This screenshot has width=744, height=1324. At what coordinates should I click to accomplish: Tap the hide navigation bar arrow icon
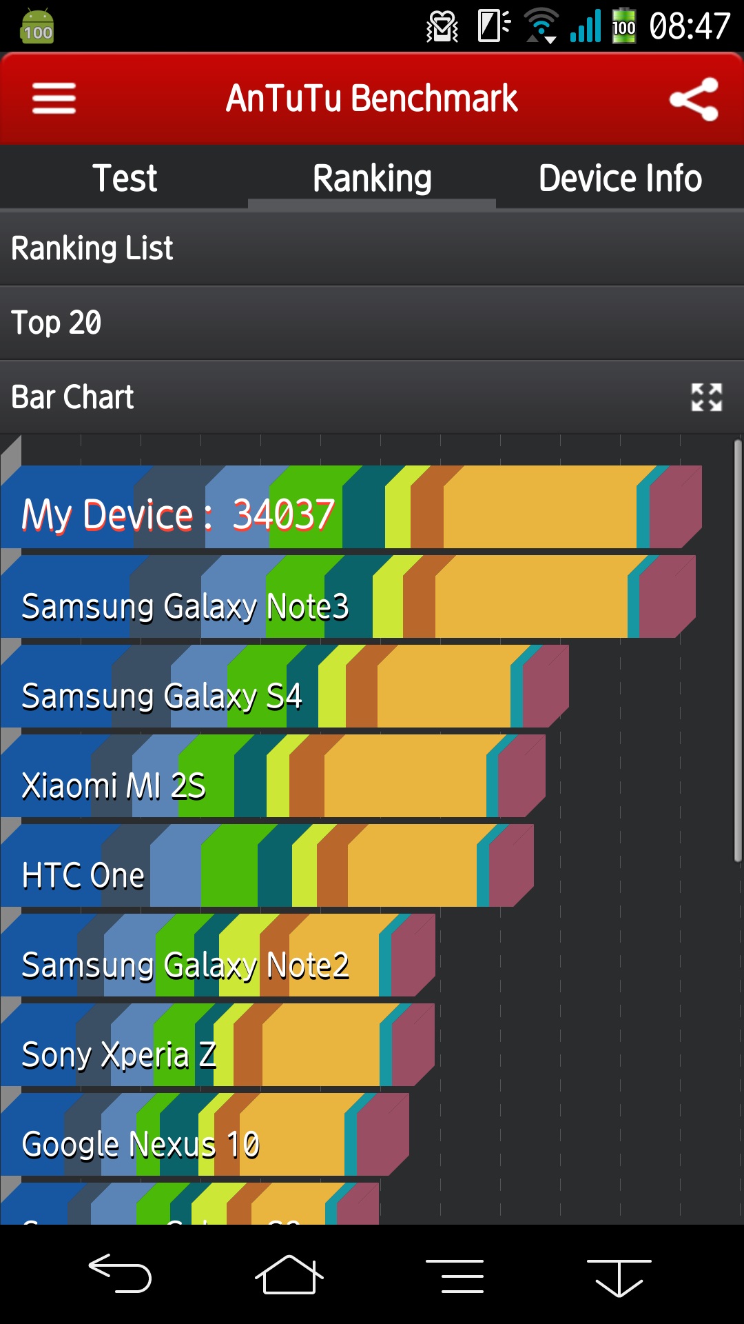click(619, 1277)
